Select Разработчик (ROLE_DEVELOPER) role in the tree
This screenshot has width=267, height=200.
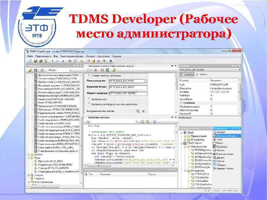[55, 164]
